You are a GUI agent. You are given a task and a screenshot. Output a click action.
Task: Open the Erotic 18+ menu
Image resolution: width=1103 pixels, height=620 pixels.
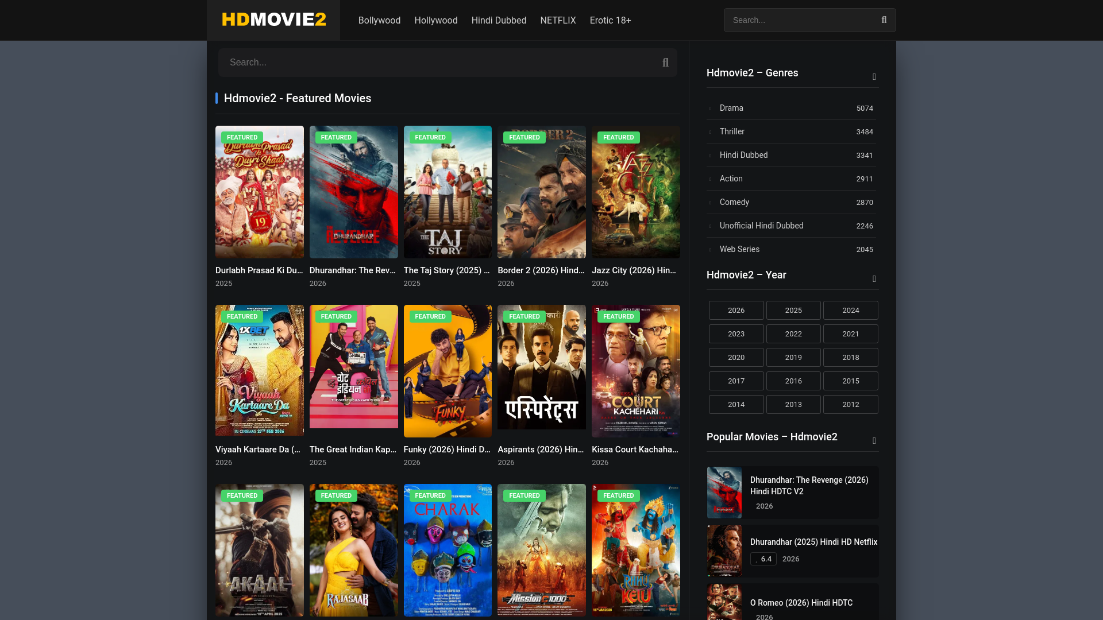(610, 20)
